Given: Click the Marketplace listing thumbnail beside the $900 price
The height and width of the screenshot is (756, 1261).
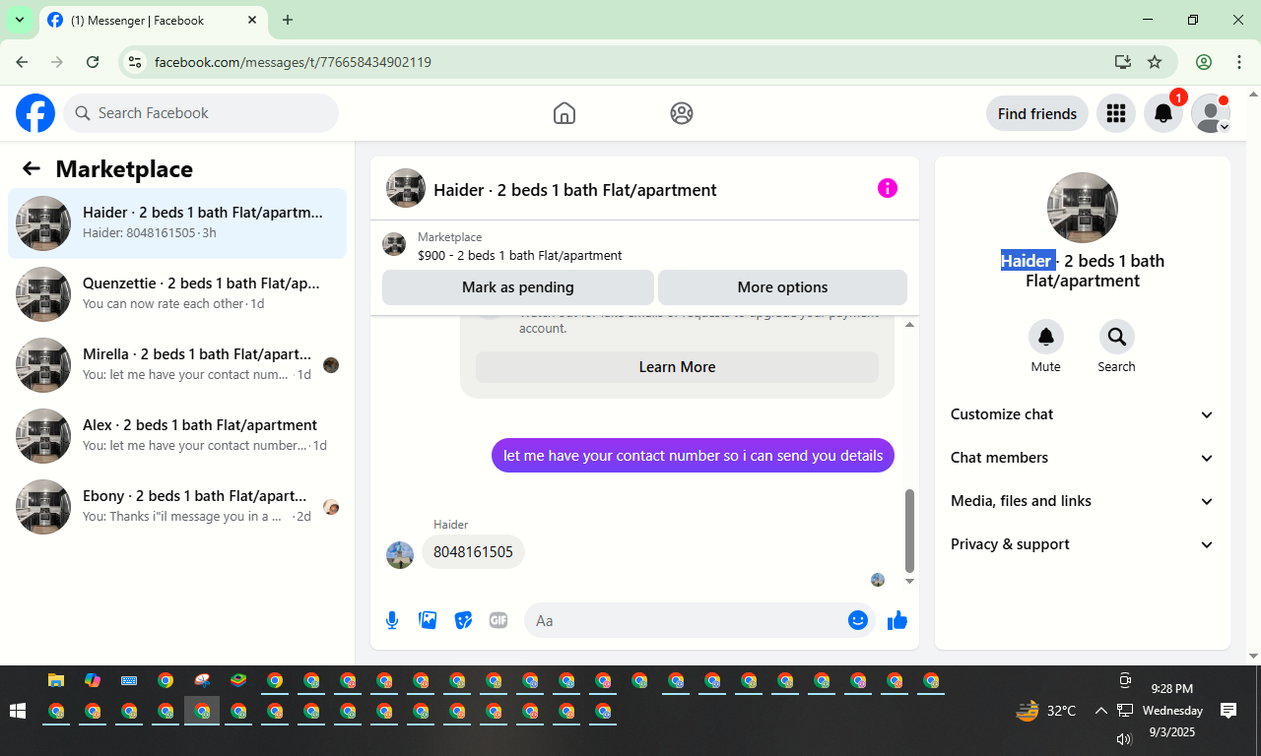Looking at the screenshot, I should click(x=394, y=244).
